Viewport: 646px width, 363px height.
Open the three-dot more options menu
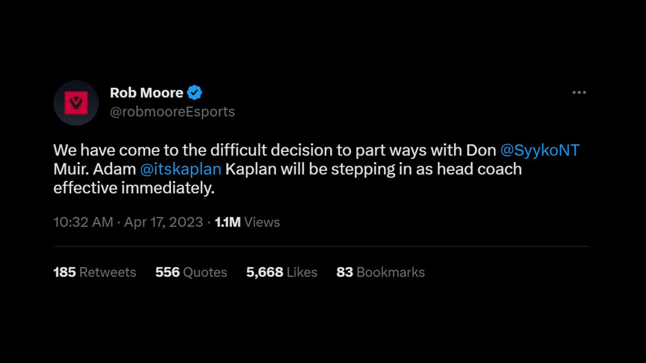[579, 92]
